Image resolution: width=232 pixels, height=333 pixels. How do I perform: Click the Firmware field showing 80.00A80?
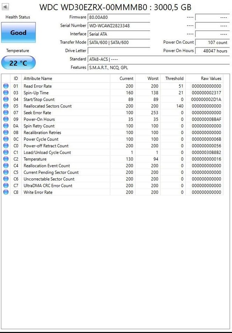pyautogui.click(x=119, y=17)
